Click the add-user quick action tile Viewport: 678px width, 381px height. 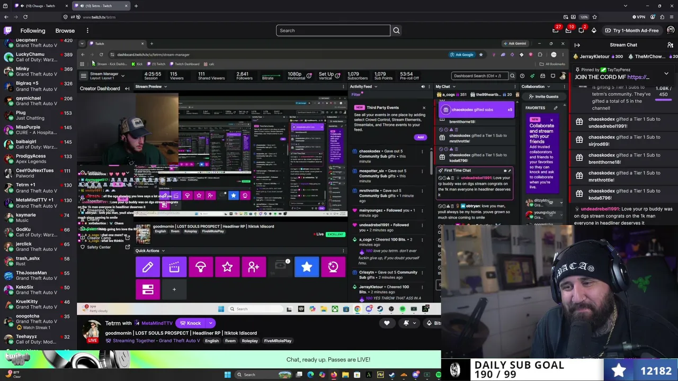(x=254, y=267)
